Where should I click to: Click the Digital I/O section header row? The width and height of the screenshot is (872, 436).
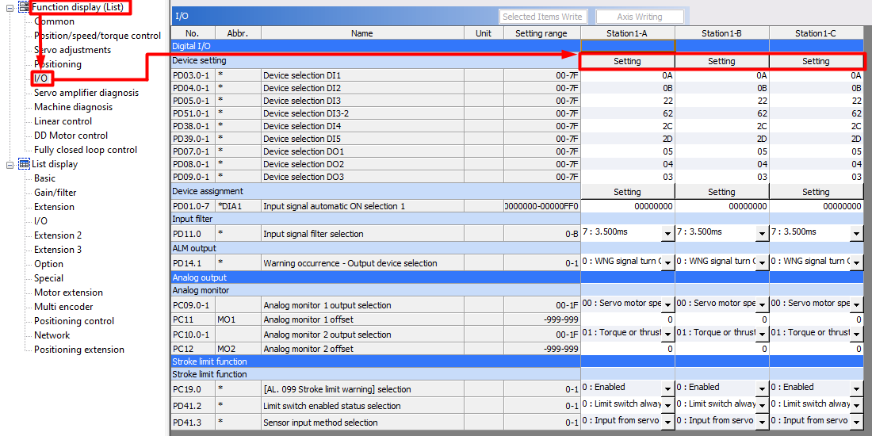[376, 46]
